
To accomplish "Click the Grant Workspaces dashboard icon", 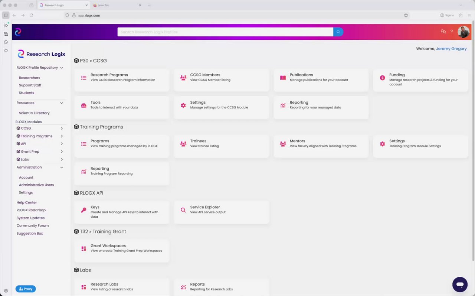I will click(84, 249).
